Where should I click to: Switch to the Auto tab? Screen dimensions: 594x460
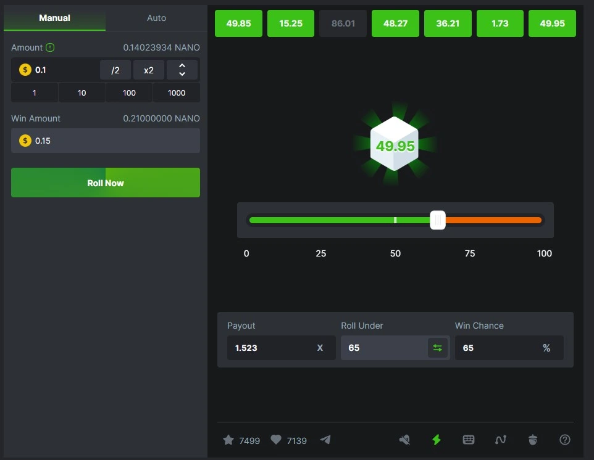[156, 18]
